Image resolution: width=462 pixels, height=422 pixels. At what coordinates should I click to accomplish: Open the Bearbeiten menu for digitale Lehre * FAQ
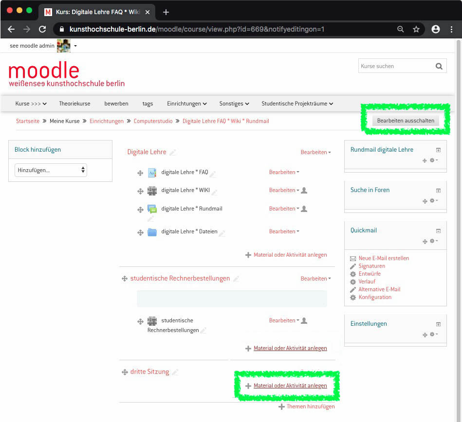(x=284, y=172)
